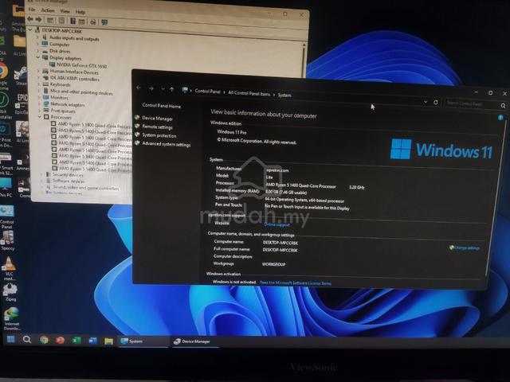This screenshot has width=510, height=382.
Task: Click the Device Manager vertical scrollbar
Action: coord(304,60)
